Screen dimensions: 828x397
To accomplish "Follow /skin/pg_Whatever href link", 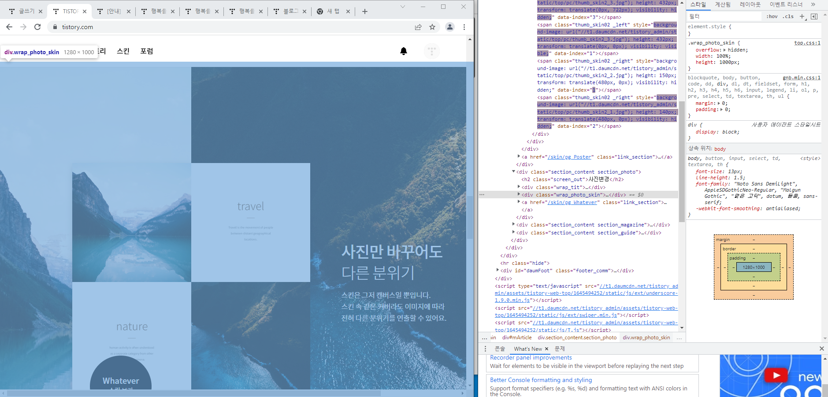I will (573, 202).
